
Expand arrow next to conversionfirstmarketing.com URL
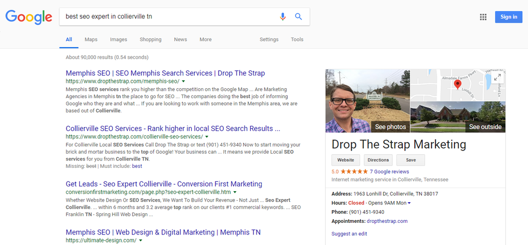235,192
